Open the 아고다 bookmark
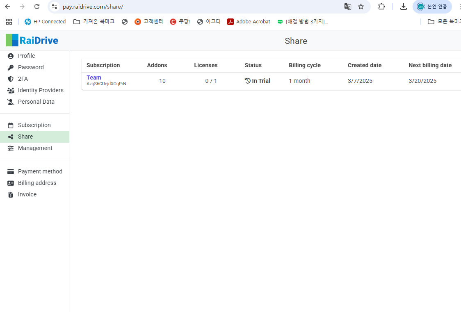This screenshot has height=312, width=461. (209, 21)
